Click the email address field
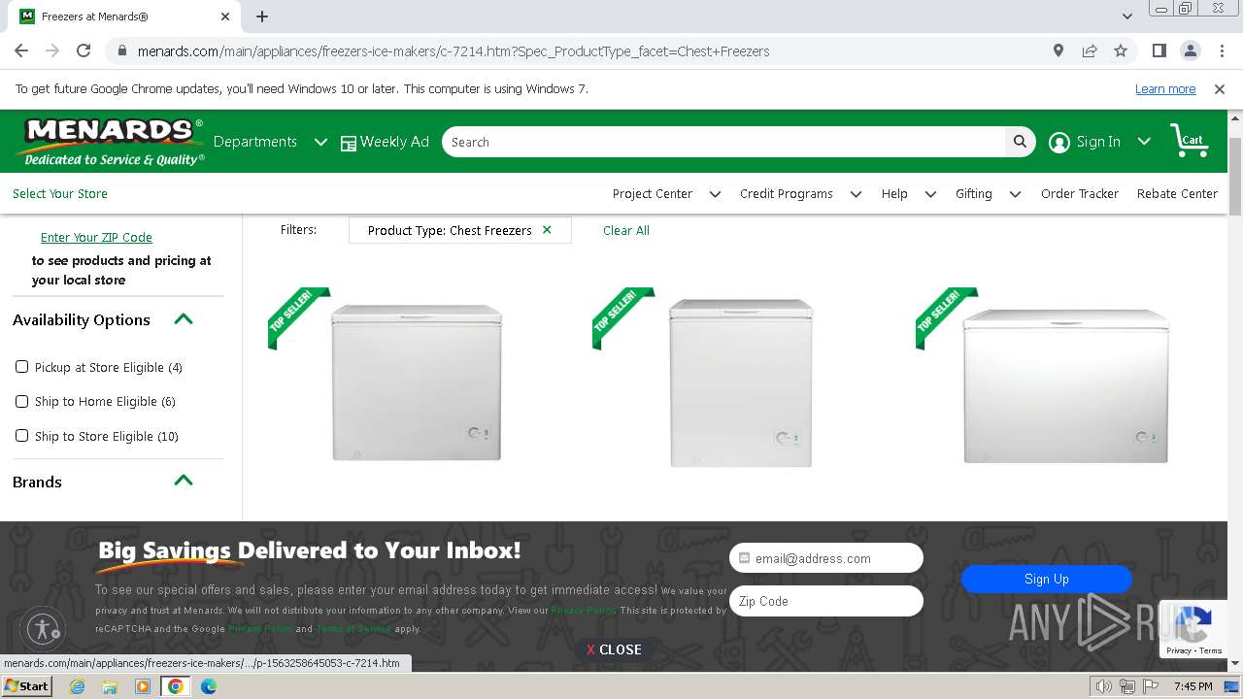 [826, 558]
